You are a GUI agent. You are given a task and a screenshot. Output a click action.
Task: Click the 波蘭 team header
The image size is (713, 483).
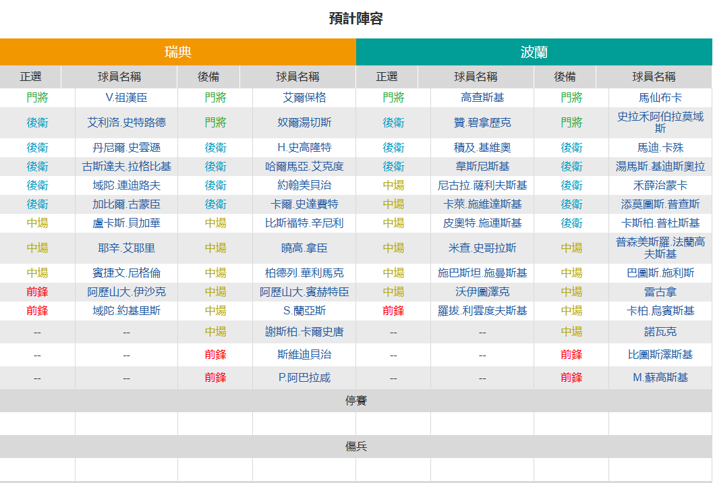pos(534,52)
